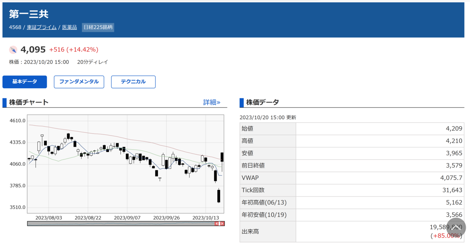Click the change value +516 (+14.42%)
The height and width of the screenshot is (243, 470).
pos(74,50)
